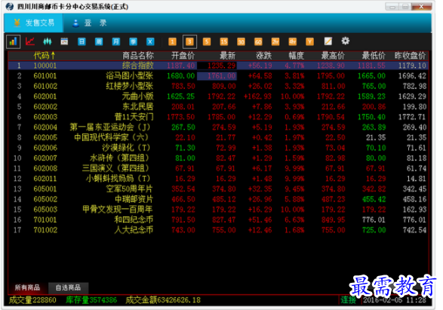Select the 东北民居 product name
The height and width of the screenshot is (310, 443).
click(138, 106)
